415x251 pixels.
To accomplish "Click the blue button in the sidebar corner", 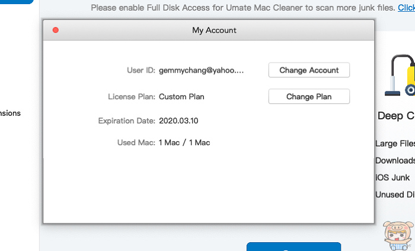I will click(x=17, y=2).
